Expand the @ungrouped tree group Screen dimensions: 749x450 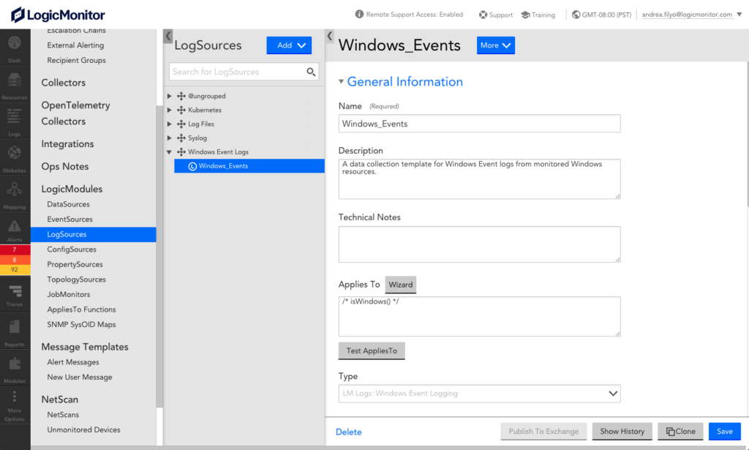(x=169, y=96)
